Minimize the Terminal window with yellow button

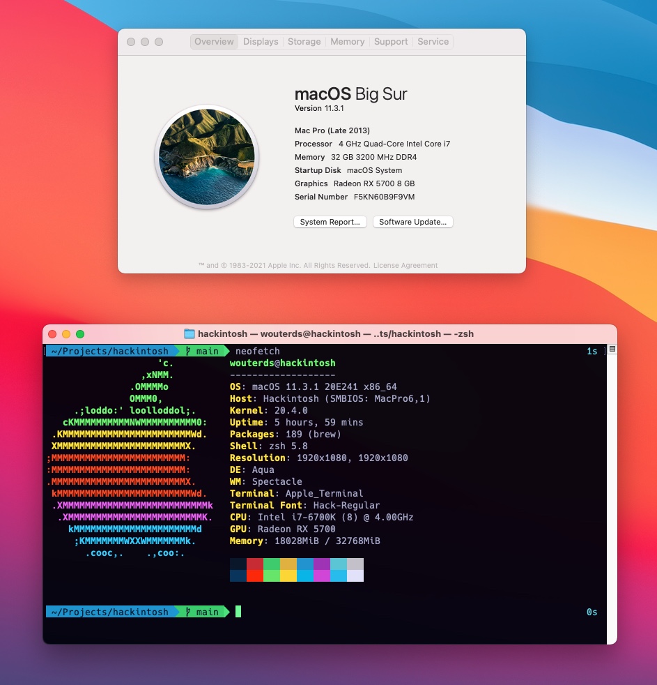(66, 334)
